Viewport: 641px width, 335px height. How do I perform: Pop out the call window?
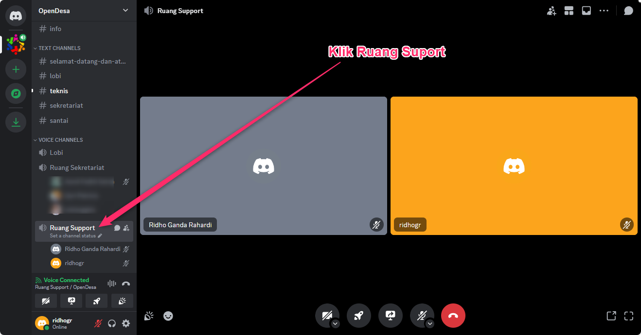click(611, 316)
